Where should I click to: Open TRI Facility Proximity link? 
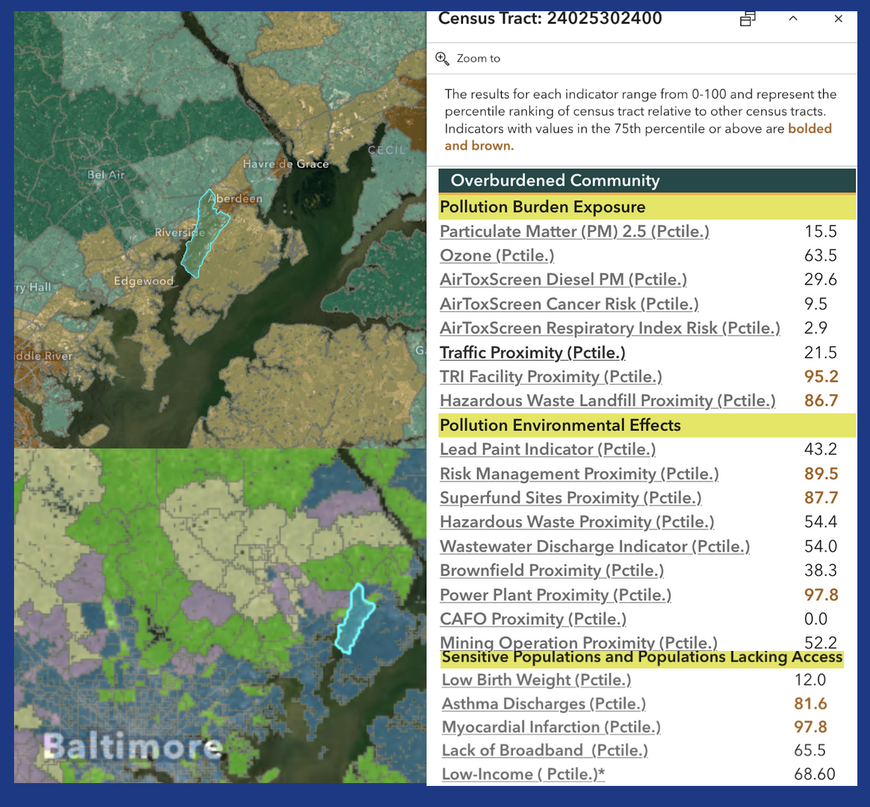[551, 376]
